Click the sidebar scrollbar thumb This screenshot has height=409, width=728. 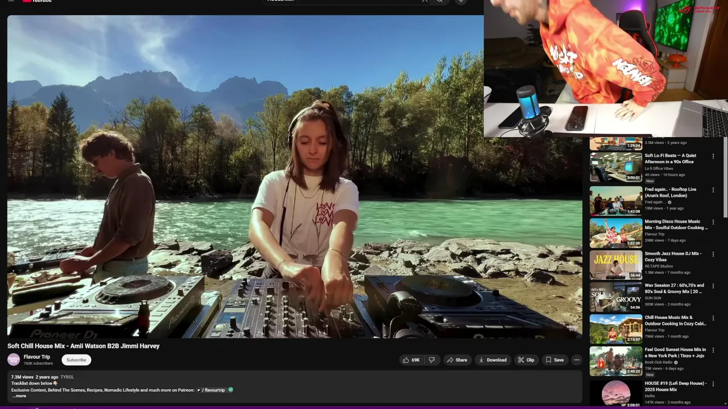point(725,177)
